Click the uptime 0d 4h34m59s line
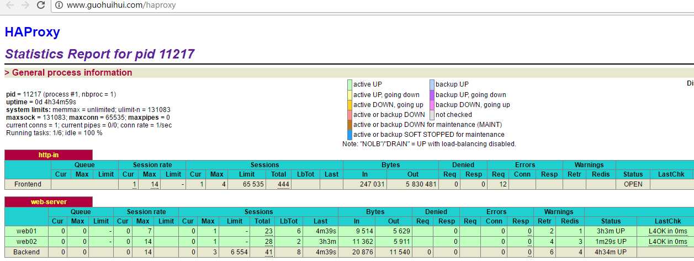Screen dimensions: 694x261 [x=41, y=102]
